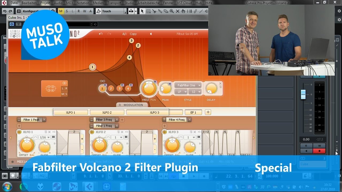
Task: Open the Transport menu
Action: [x=114, y=3]
